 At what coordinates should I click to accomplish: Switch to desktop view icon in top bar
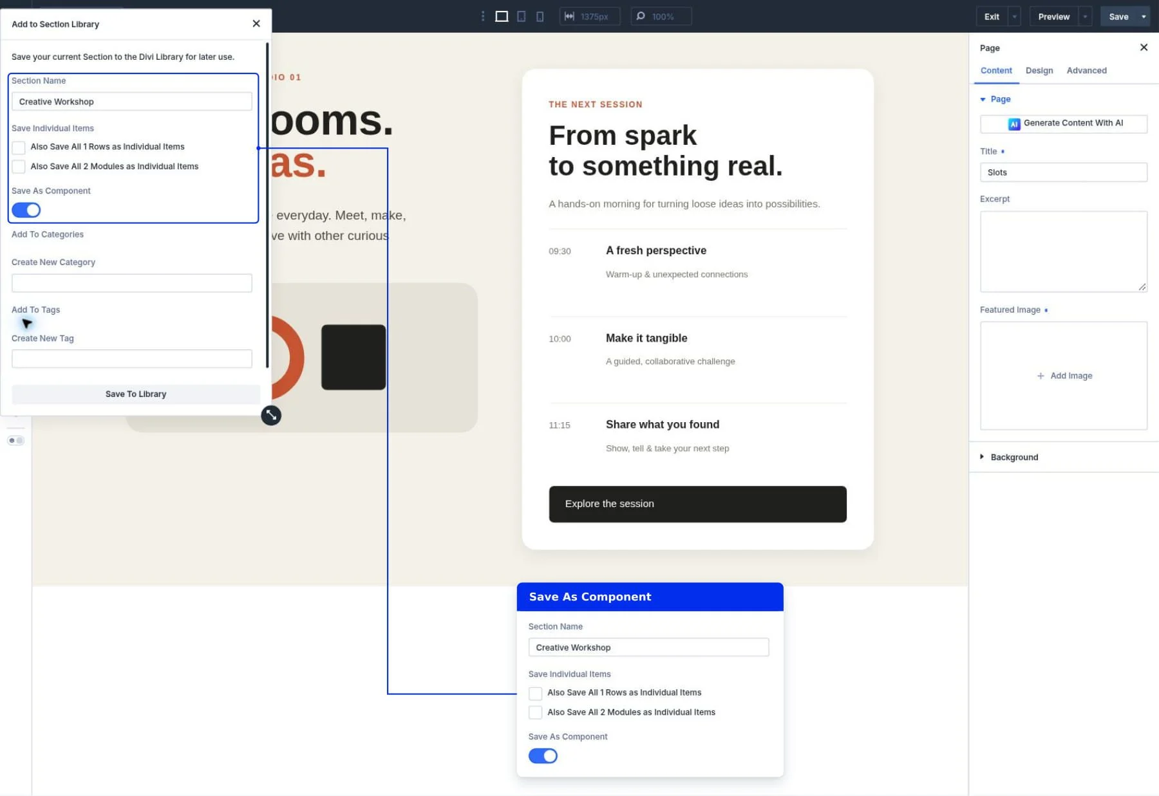(502, 16)
